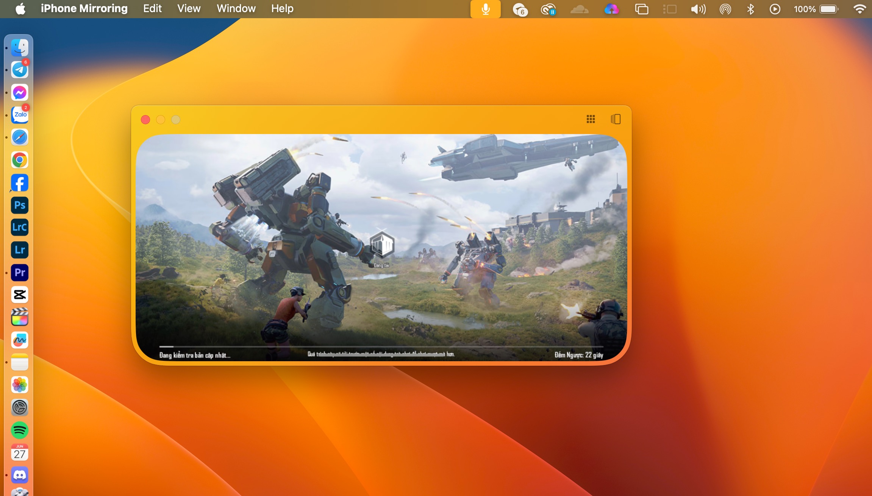Open the Home Screen grid icon

pyautogui.click(x=591, y=119)
